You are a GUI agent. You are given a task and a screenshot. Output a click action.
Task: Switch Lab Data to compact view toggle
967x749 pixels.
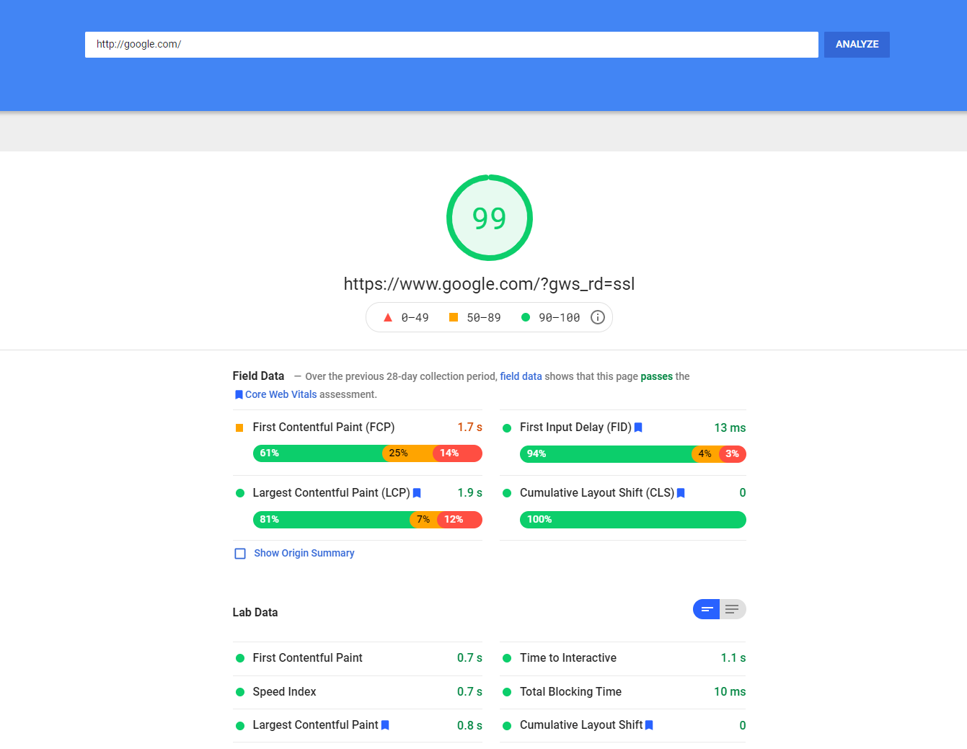[x=707, y=609]
